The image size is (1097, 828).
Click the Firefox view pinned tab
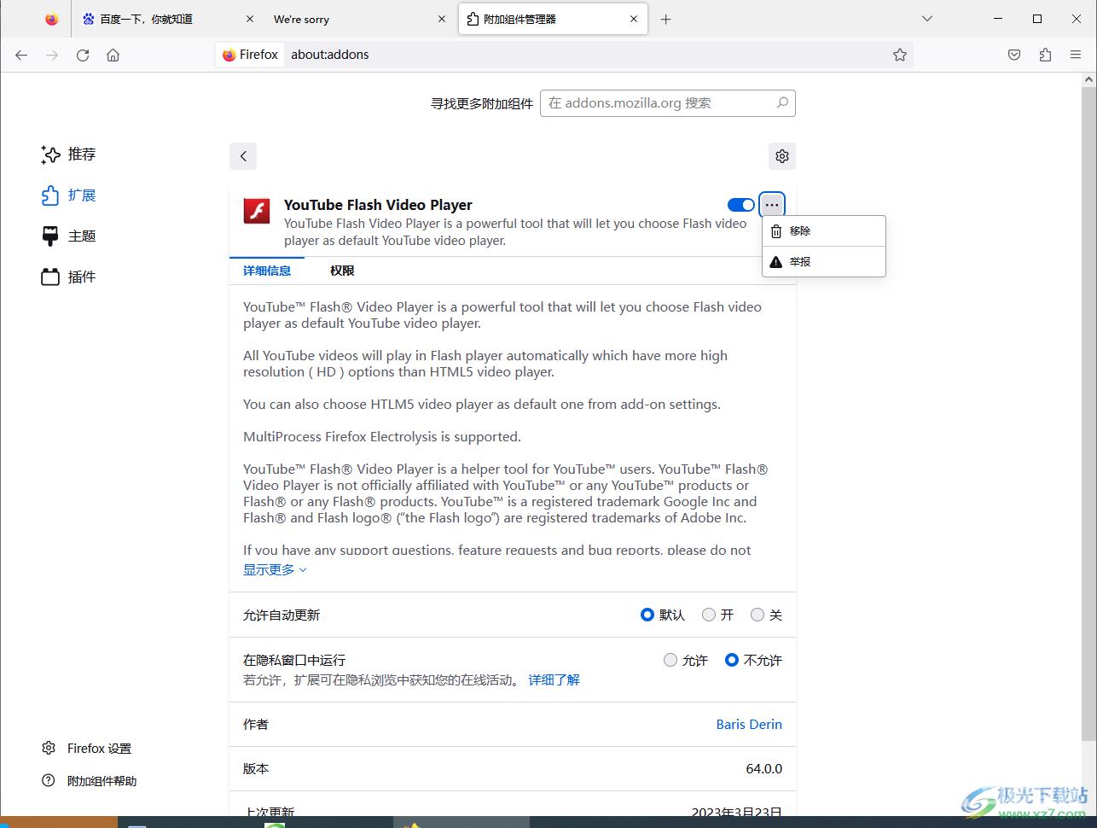52,19
